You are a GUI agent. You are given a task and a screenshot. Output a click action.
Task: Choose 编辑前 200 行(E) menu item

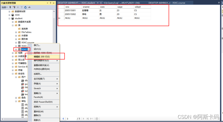coord(43,57)
